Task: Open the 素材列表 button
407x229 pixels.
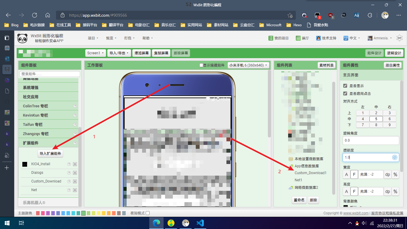Action: (x=327, y=65)
